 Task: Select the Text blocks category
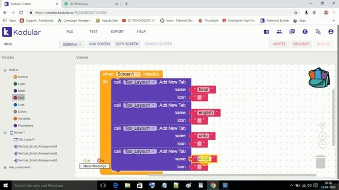pos(19,98)
